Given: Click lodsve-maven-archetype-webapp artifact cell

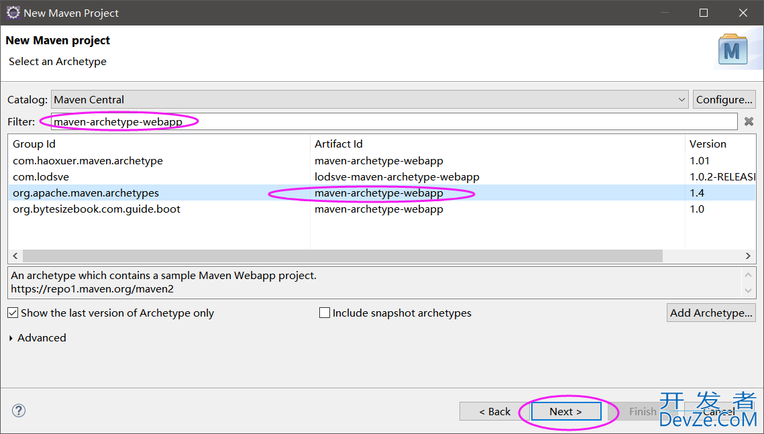Looking at the screenshot, I should coord(396,177).
